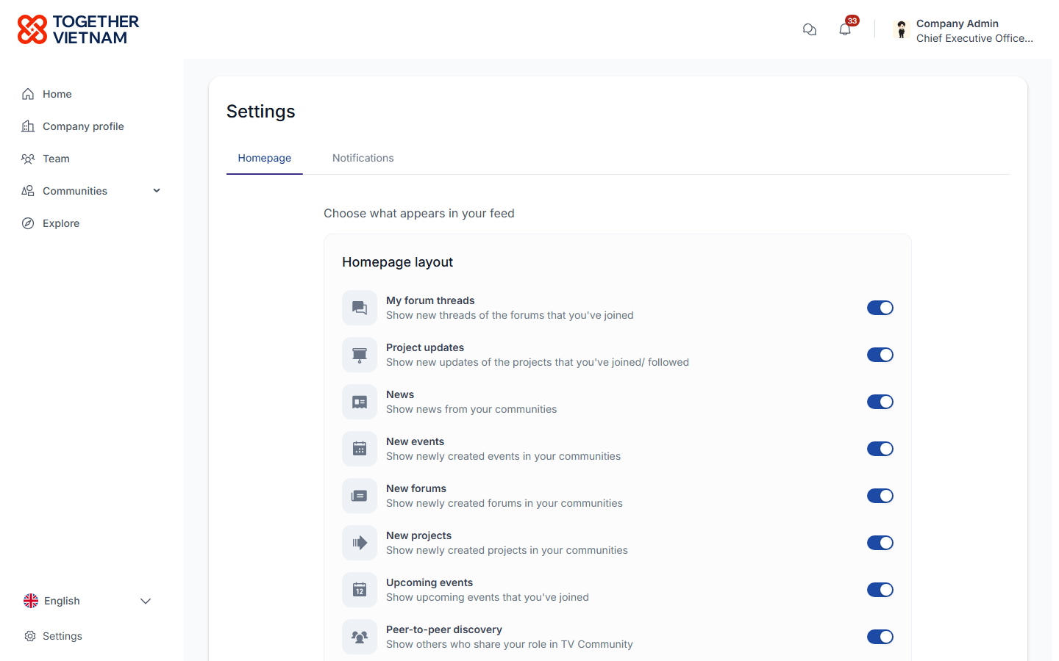The image size is (1059, 661).
Task: Toggle New forums switch
Action: click(x=880, y=496)
